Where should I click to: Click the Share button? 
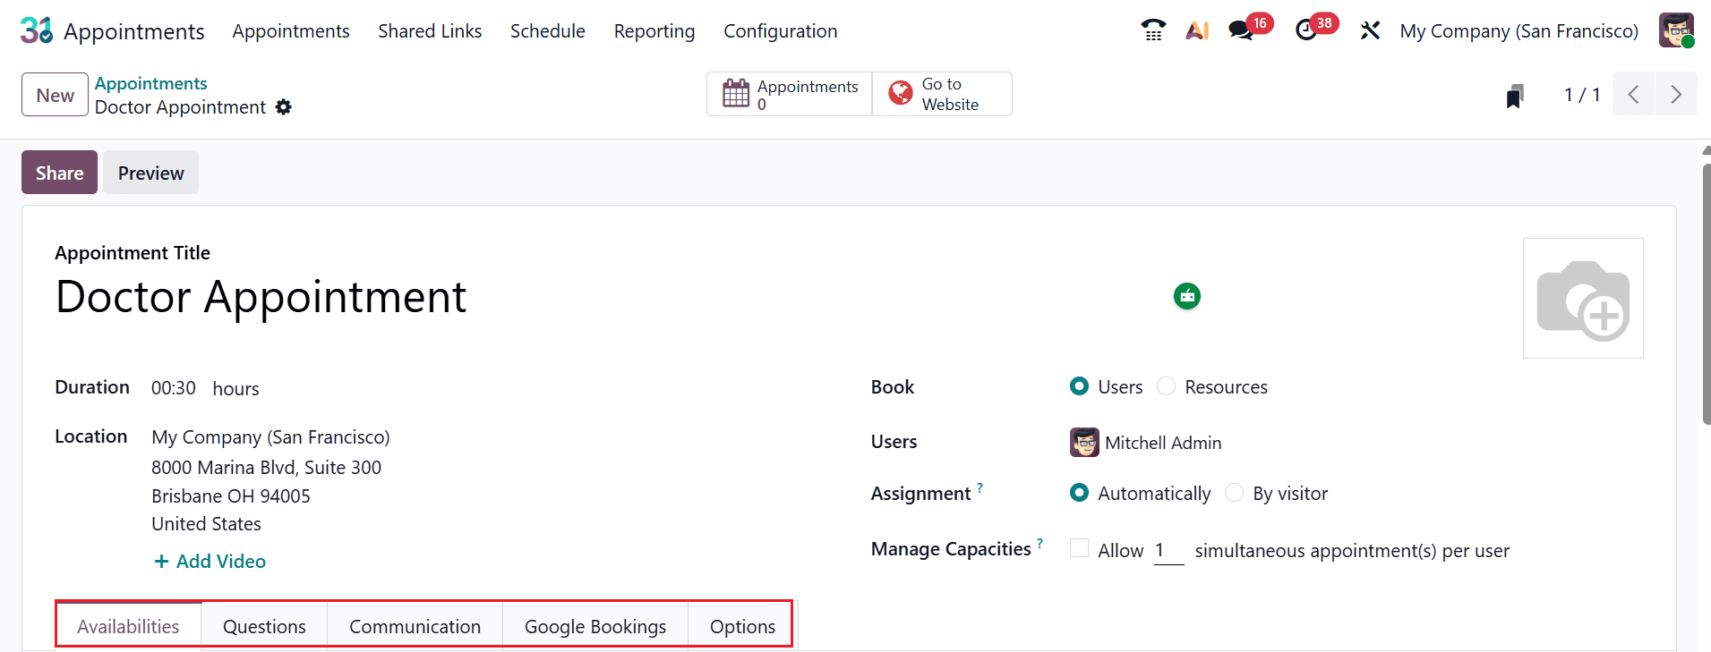pos(59,173)
